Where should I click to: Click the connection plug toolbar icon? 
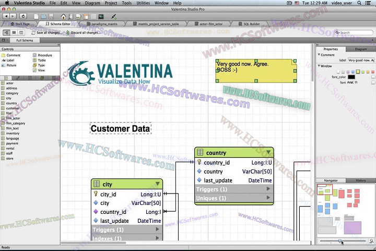(114, 16)
